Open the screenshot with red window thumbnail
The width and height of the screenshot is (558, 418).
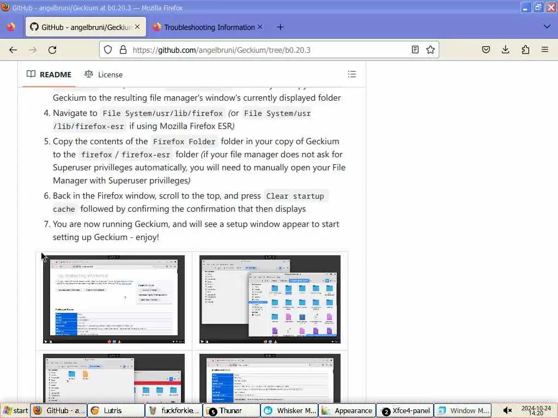point(114,378)
